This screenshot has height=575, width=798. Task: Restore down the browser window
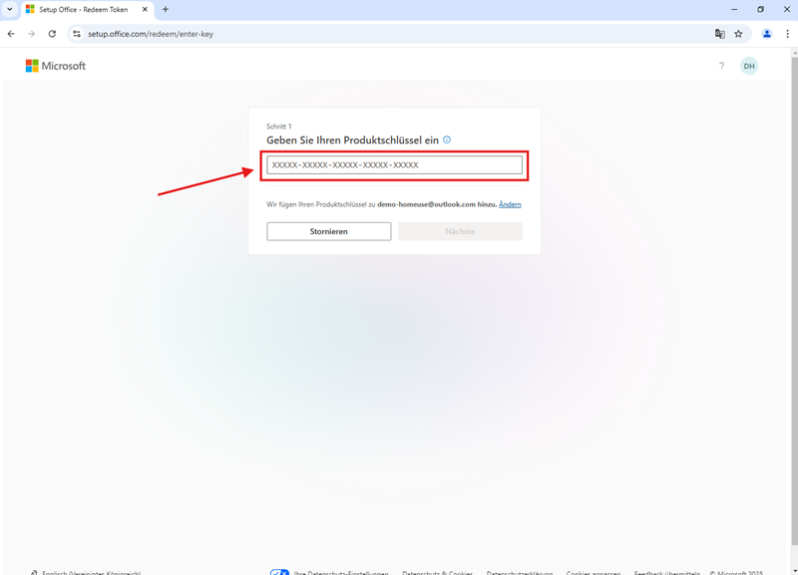click(x=760, y=9)
